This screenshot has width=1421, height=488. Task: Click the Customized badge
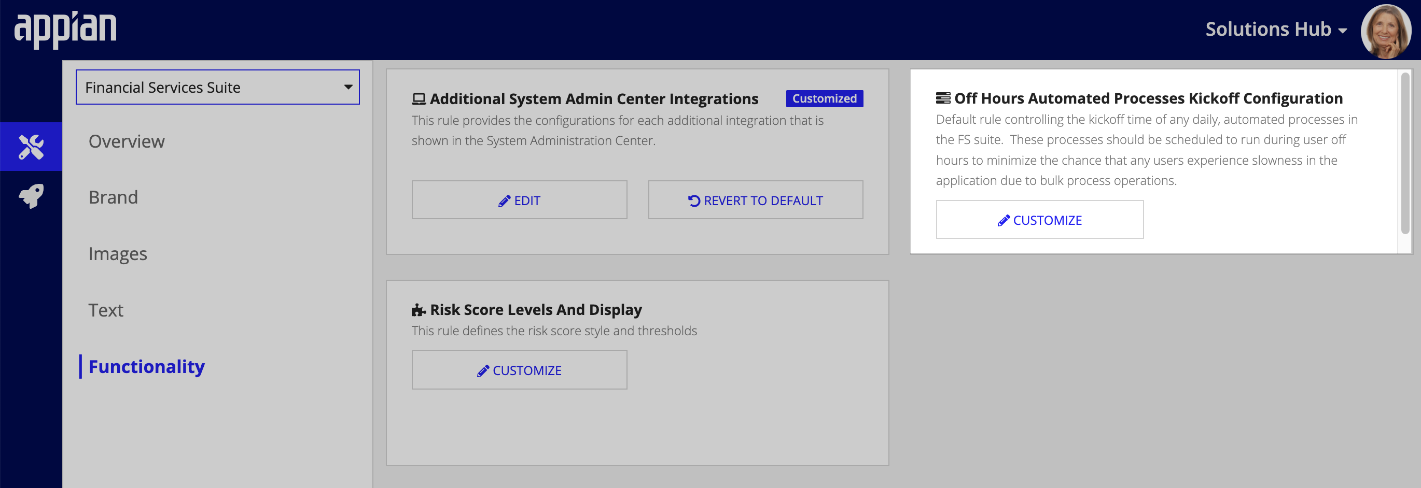point(824,98)
